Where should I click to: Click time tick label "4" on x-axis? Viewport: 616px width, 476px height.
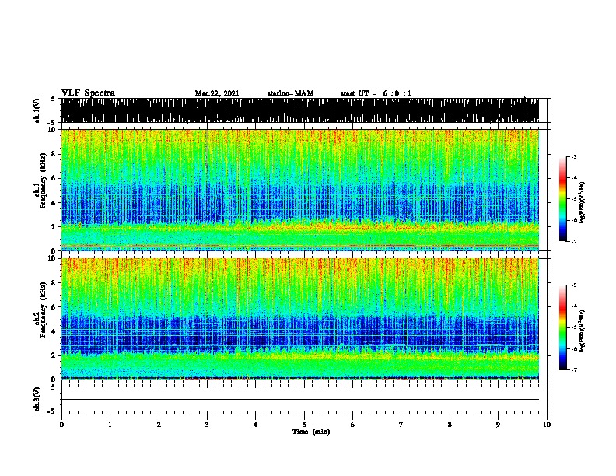point(256,424)
